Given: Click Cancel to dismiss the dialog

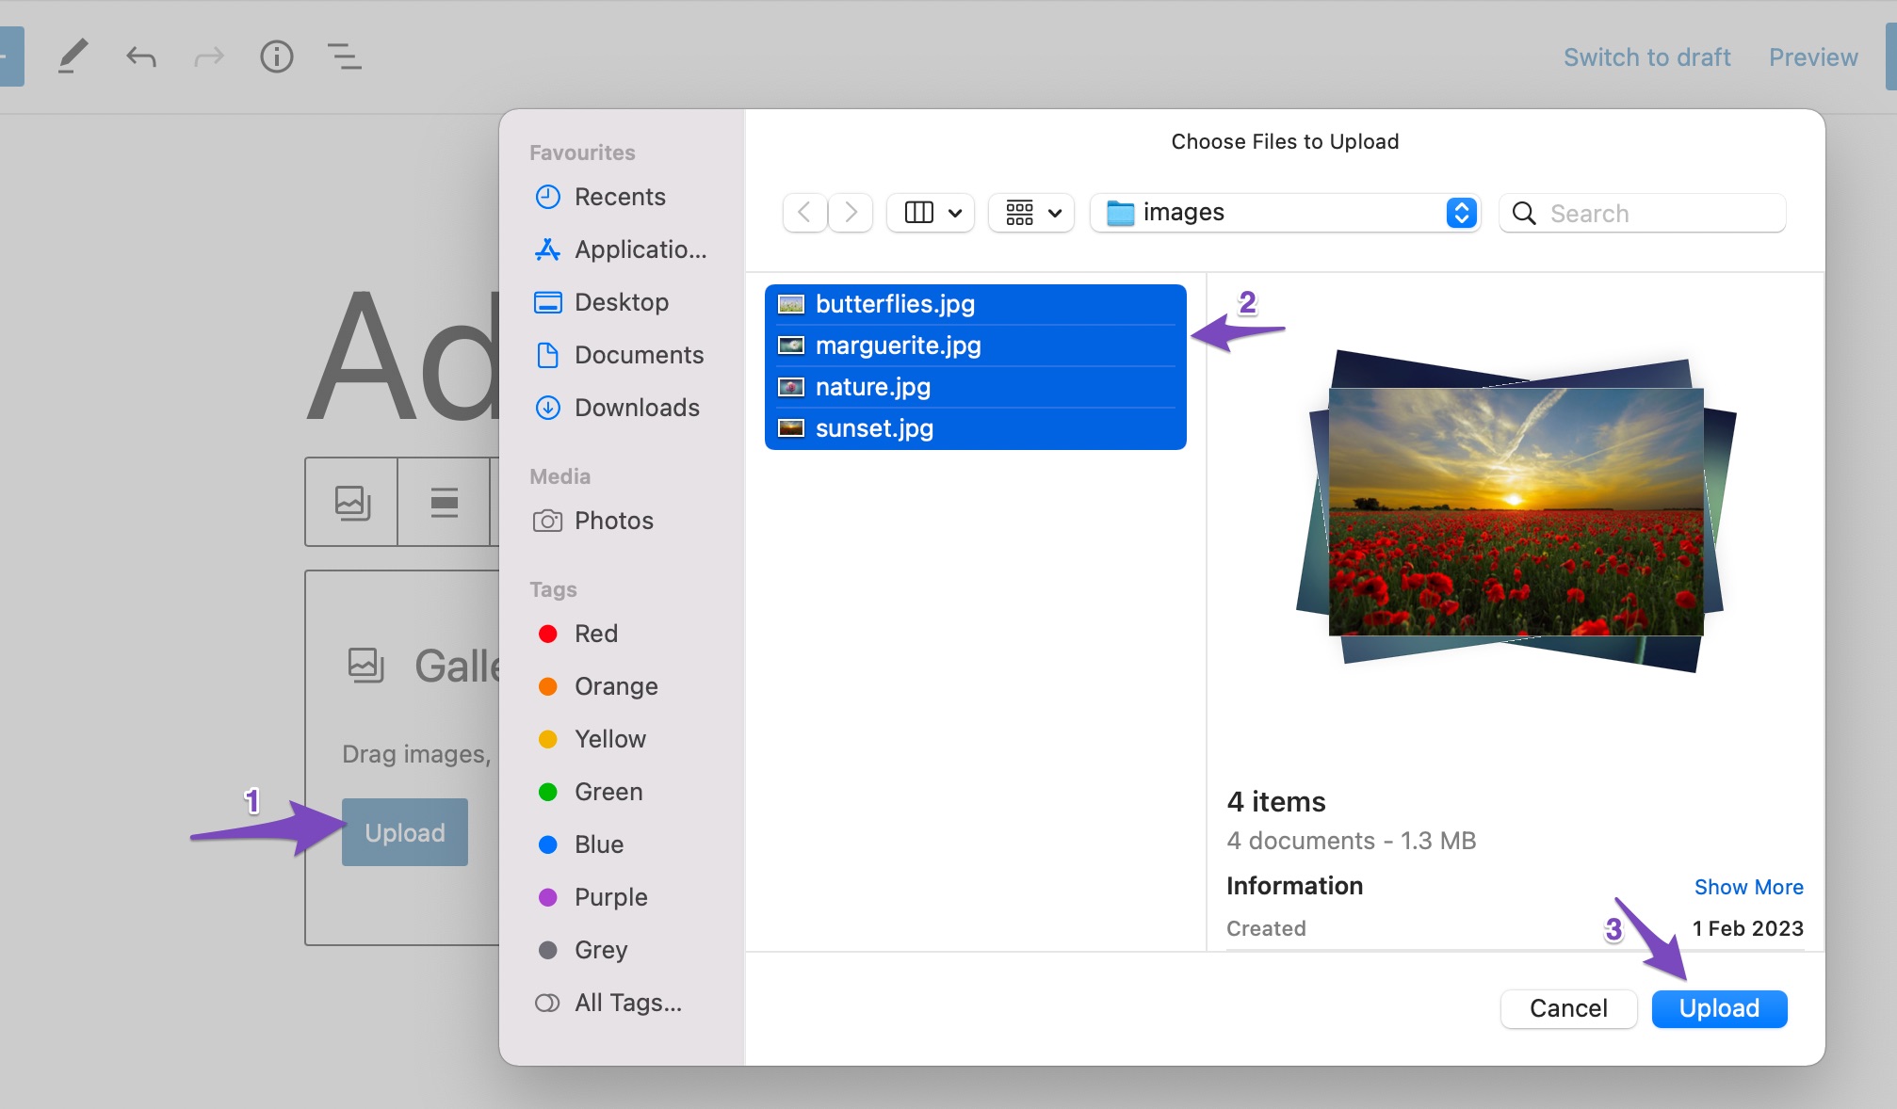Looking at the screenshot, I should [x=1568, y=1007].
